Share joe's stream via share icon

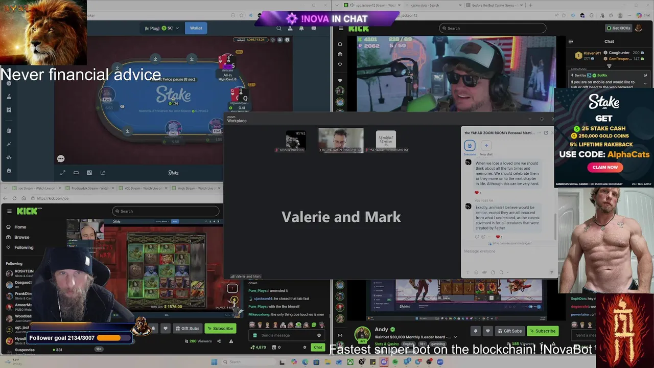click(220, 341)
